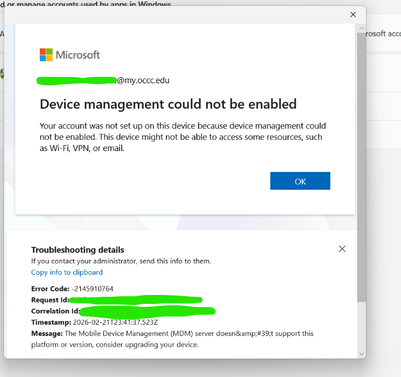Viewport: 401px width, 377px height.
Task: Click the OK button
Action: (x=300, y=181)
